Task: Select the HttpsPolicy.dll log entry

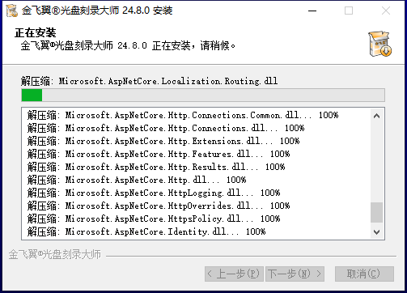Action: point(154,219)
